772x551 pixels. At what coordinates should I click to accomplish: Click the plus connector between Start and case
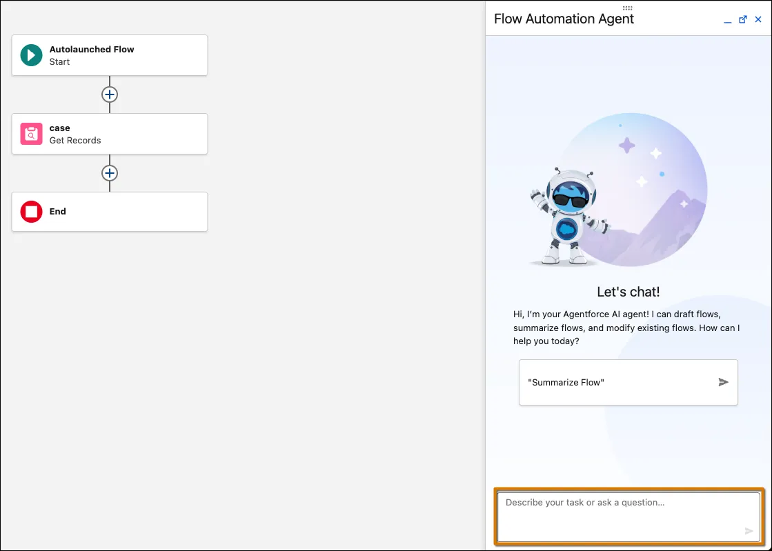109,94
